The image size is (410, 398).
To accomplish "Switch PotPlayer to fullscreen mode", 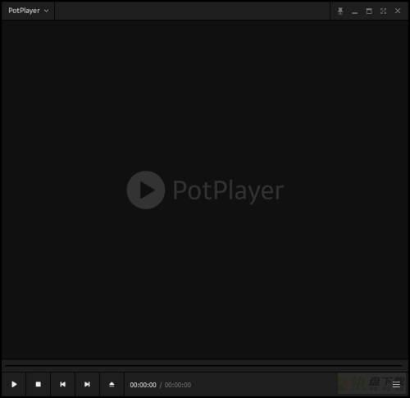I will click(x=383, y=11).
